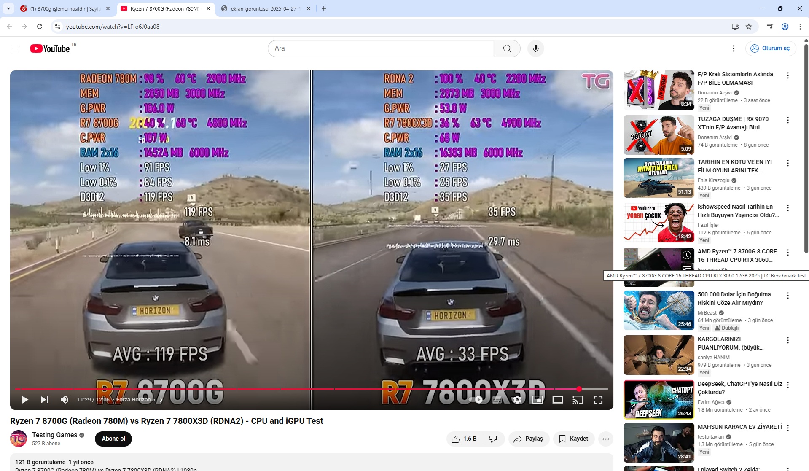Image resolution: width=809 pixels, height=471 pixels.
Task: Open the MAHSUN KARACA EV ZİYARETİ video title
Action: (740, 427)
